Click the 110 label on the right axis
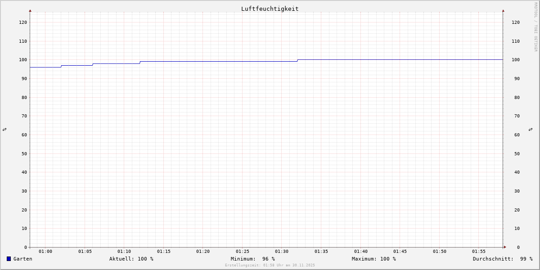This screenshot has width=540, height=270. [516, 41]
